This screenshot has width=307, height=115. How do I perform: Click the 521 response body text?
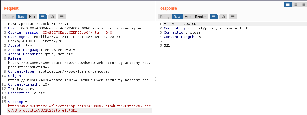pos(167,45)
